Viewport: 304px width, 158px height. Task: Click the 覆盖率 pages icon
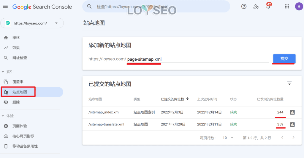tap(6, 82)
